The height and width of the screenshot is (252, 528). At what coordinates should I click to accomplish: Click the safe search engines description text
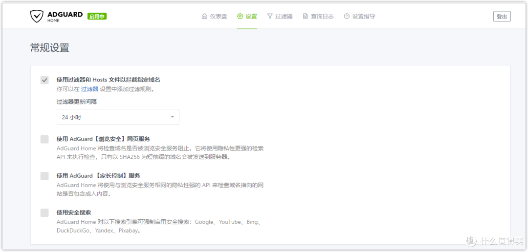(x=159, y=227)
